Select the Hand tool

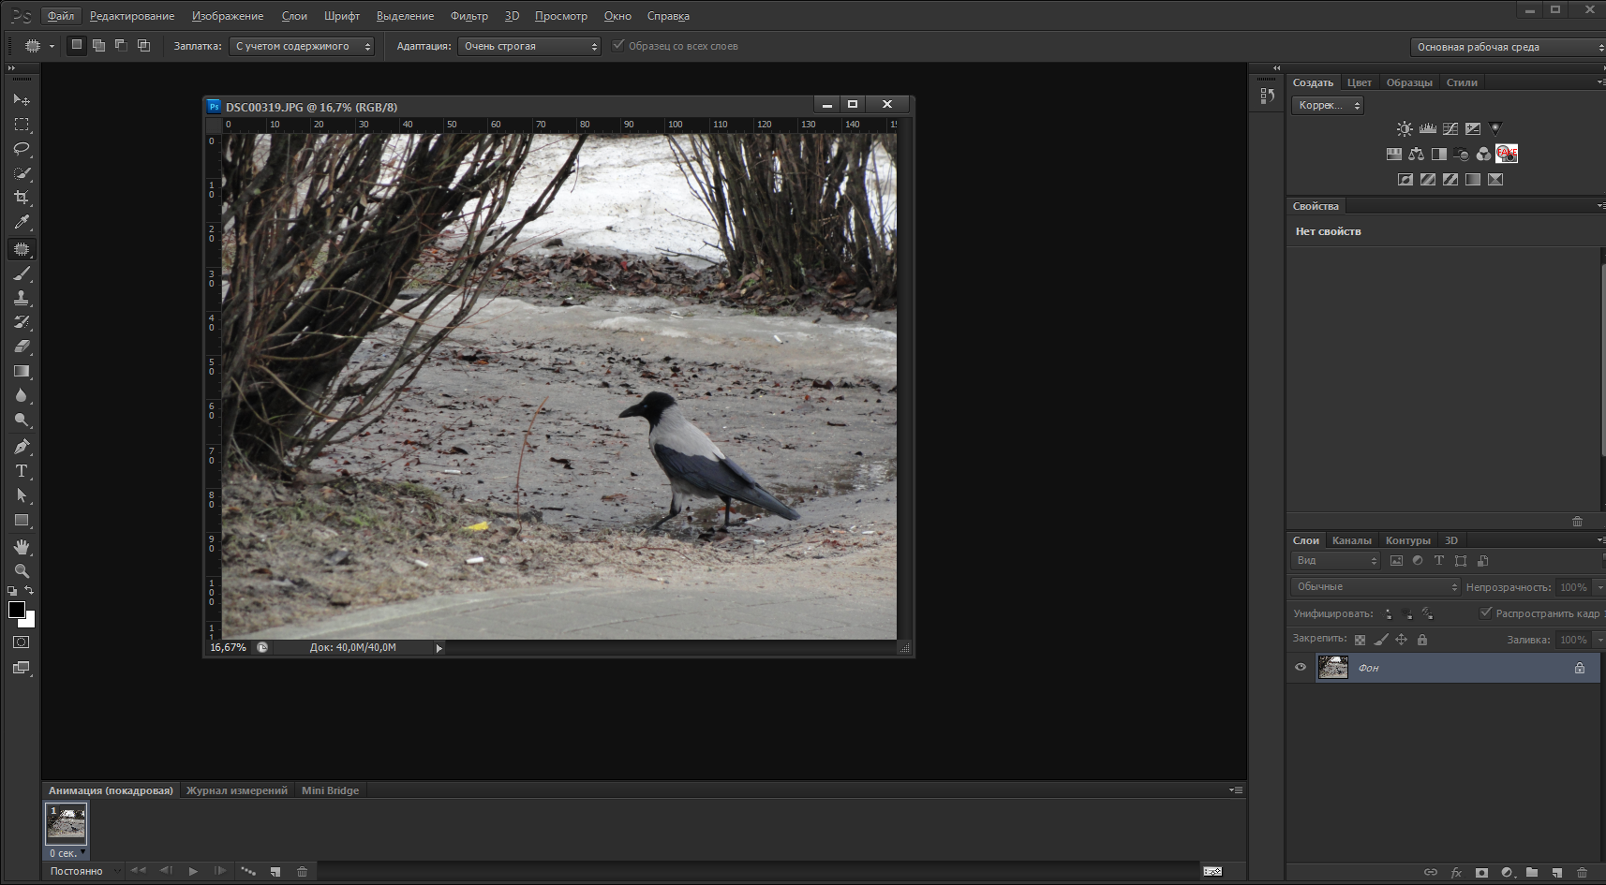coord(22,546)
